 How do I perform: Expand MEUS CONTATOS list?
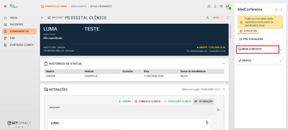[x=281, y=49]
